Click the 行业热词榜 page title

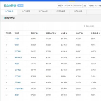click(10, 6)
